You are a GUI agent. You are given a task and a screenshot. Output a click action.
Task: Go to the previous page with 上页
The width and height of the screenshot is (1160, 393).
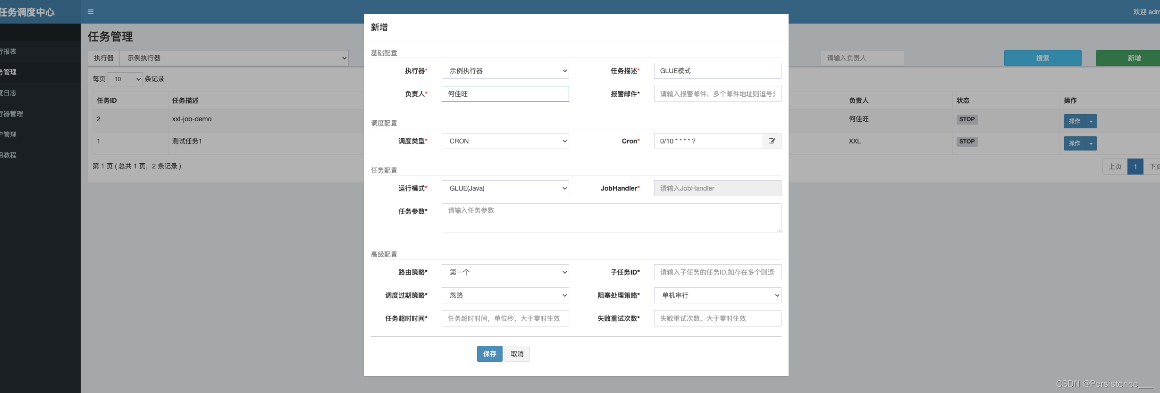coord(1115,167)
